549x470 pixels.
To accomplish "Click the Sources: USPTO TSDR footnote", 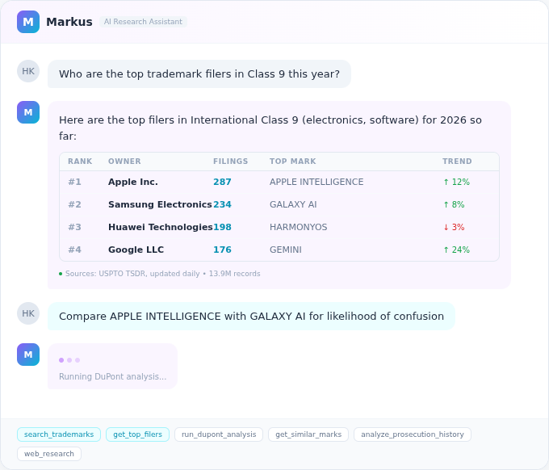I will click(162, 274).
